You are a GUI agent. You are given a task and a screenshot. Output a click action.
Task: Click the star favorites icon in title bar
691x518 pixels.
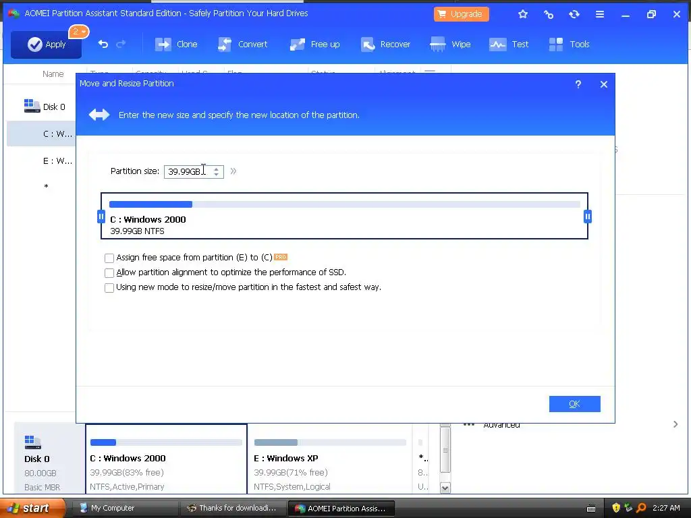(523, 14)
